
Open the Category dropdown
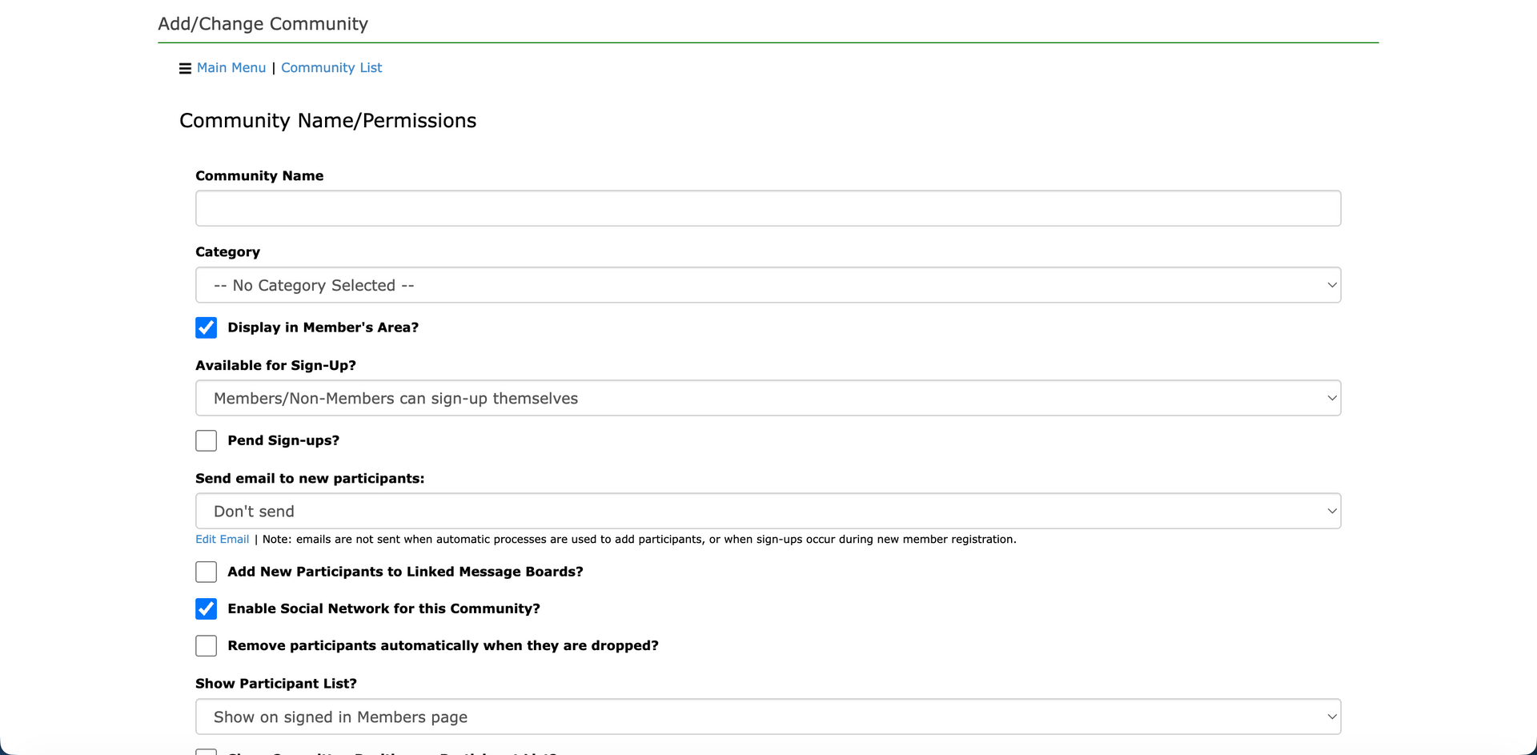(768, 284)
